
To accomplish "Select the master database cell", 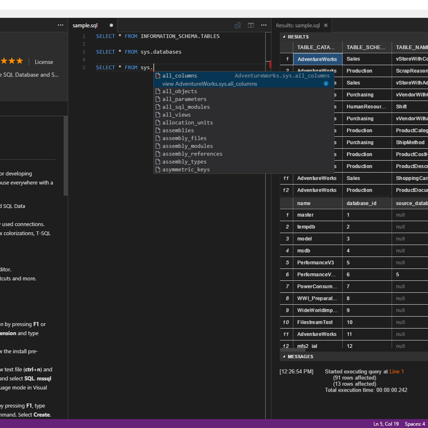I will 318,215.
